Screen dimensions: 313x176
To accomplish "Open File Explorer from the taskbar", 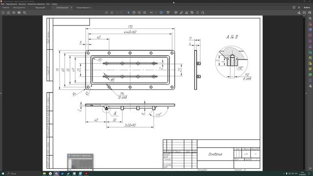I will click(45, 174).
